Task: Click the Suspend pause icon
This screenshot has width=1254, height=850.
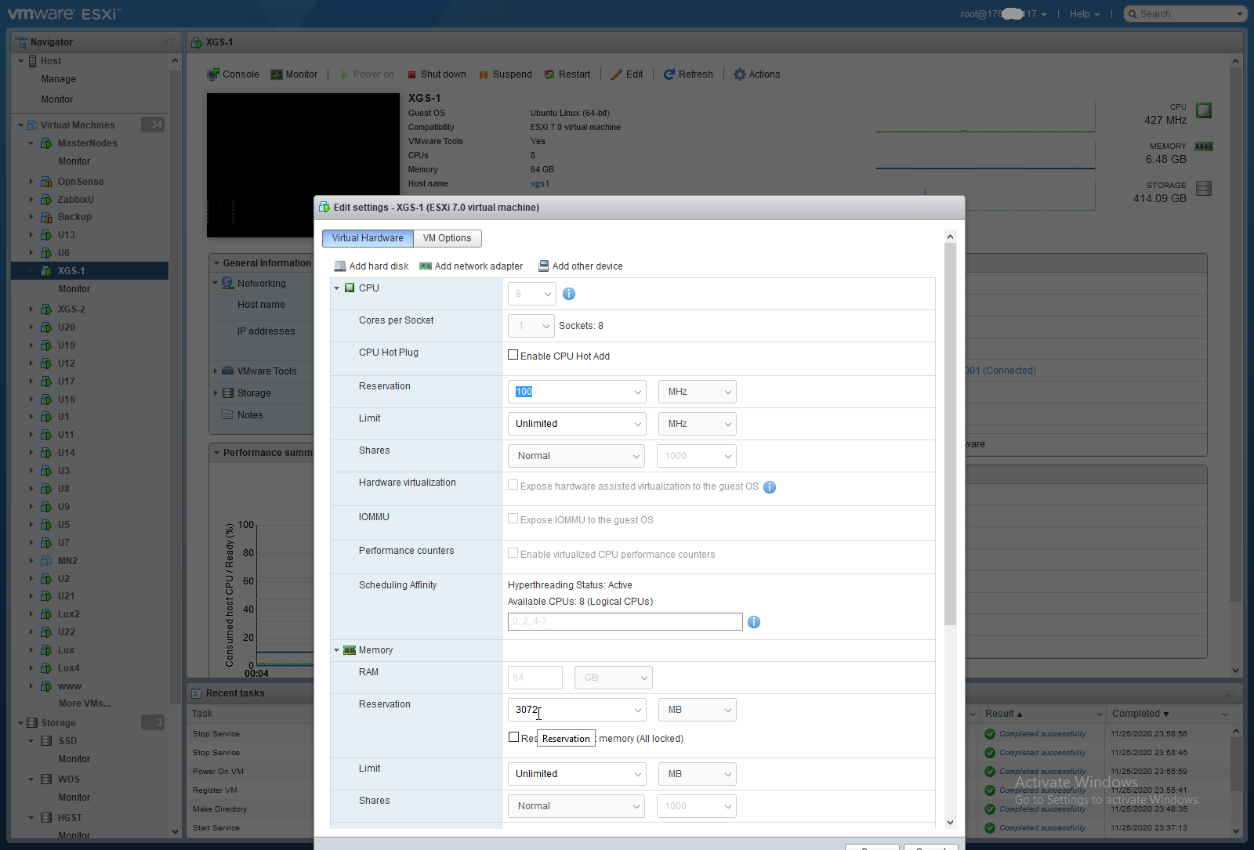Action: pyautogui.click(x=484, y=75)
